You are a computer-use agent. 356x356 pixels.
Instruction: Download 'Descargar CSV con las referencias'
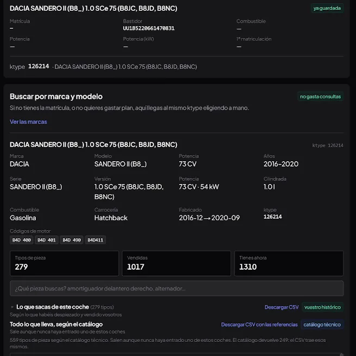click(x=259, y=325)
